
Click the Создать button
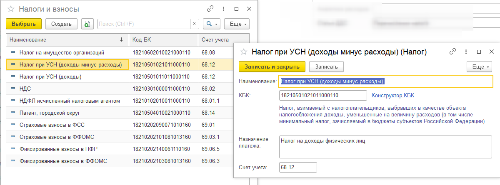pos(61,24)
